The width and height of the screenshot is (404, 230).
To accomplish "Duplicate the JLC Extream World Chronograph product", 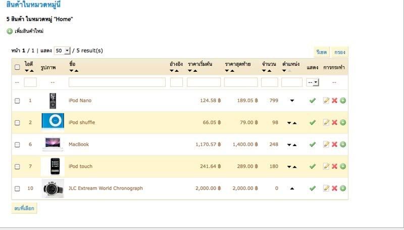I will pos(343,188).
